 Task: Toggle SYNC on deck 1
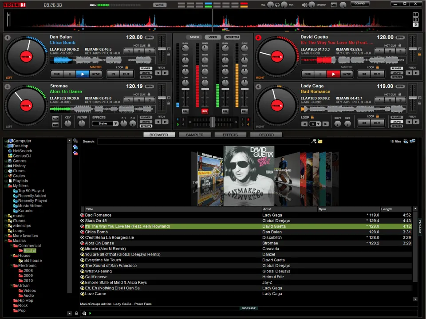tap(96, 74)
